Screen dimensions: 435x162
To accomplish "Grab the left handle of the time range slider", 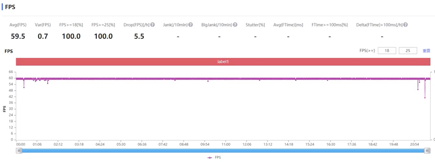I will coord(19,151).
